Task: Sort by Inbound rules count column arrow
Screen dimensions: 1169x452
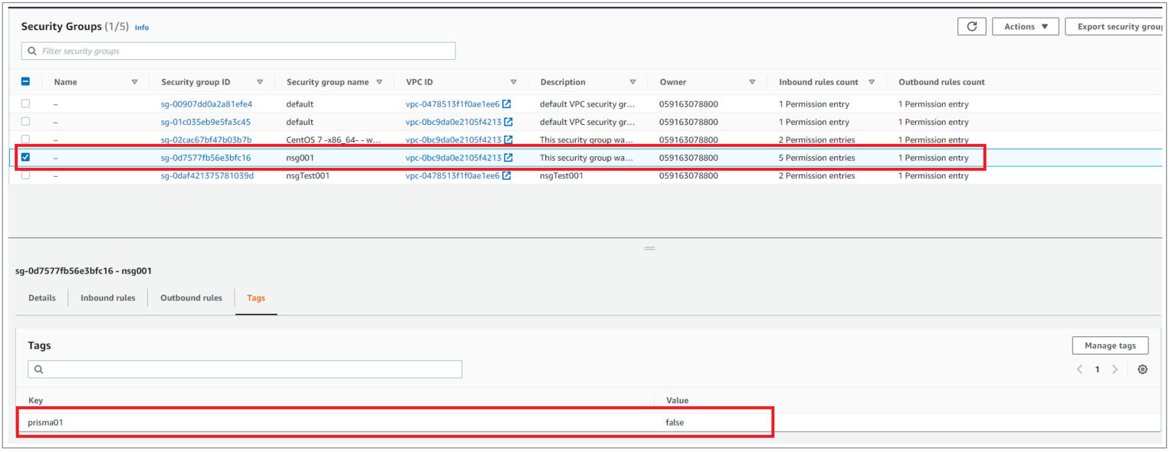Action: 871,82
